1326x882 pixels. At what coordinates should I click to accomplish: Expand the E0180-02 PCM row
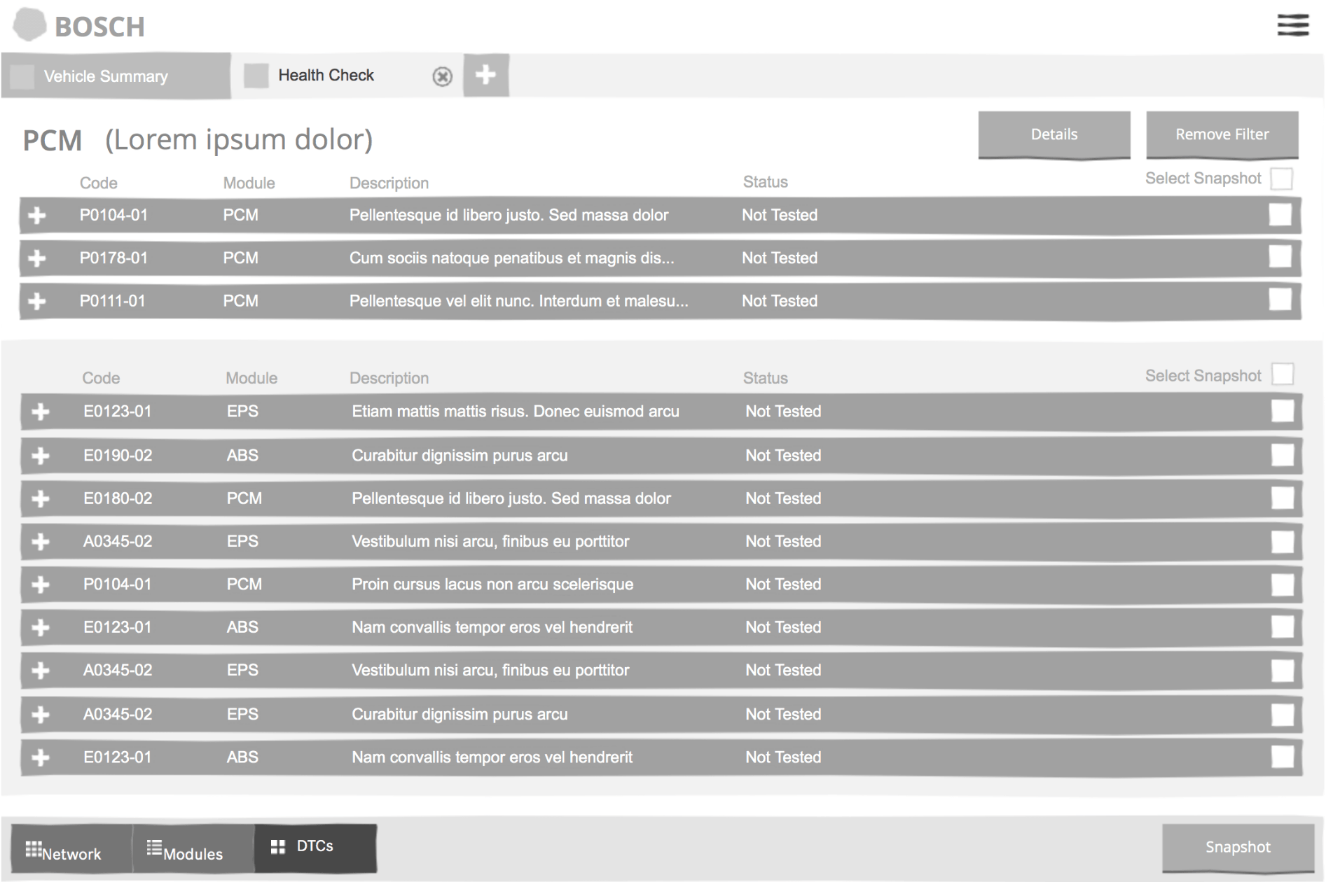(41, 498)
